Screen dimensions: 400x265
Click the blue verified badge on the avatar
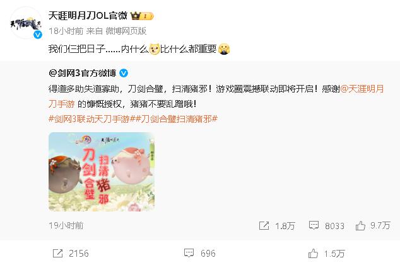pyautogui.click(x=38, y=35)
